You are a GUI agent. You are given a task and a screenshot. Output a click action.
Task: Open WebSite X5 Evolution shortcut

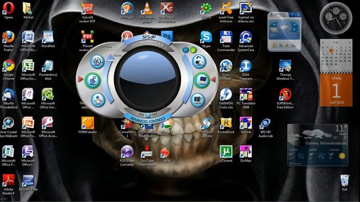tap(167, 12)
